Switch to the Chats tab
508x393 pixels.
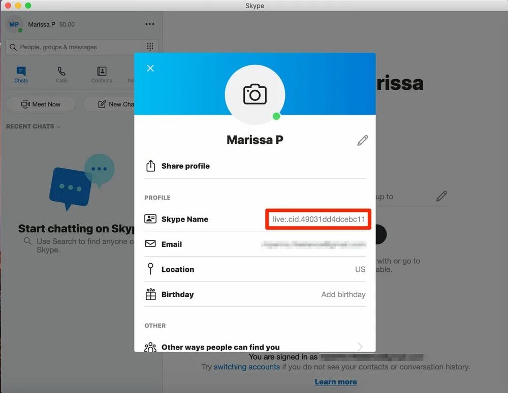(21, 75)
